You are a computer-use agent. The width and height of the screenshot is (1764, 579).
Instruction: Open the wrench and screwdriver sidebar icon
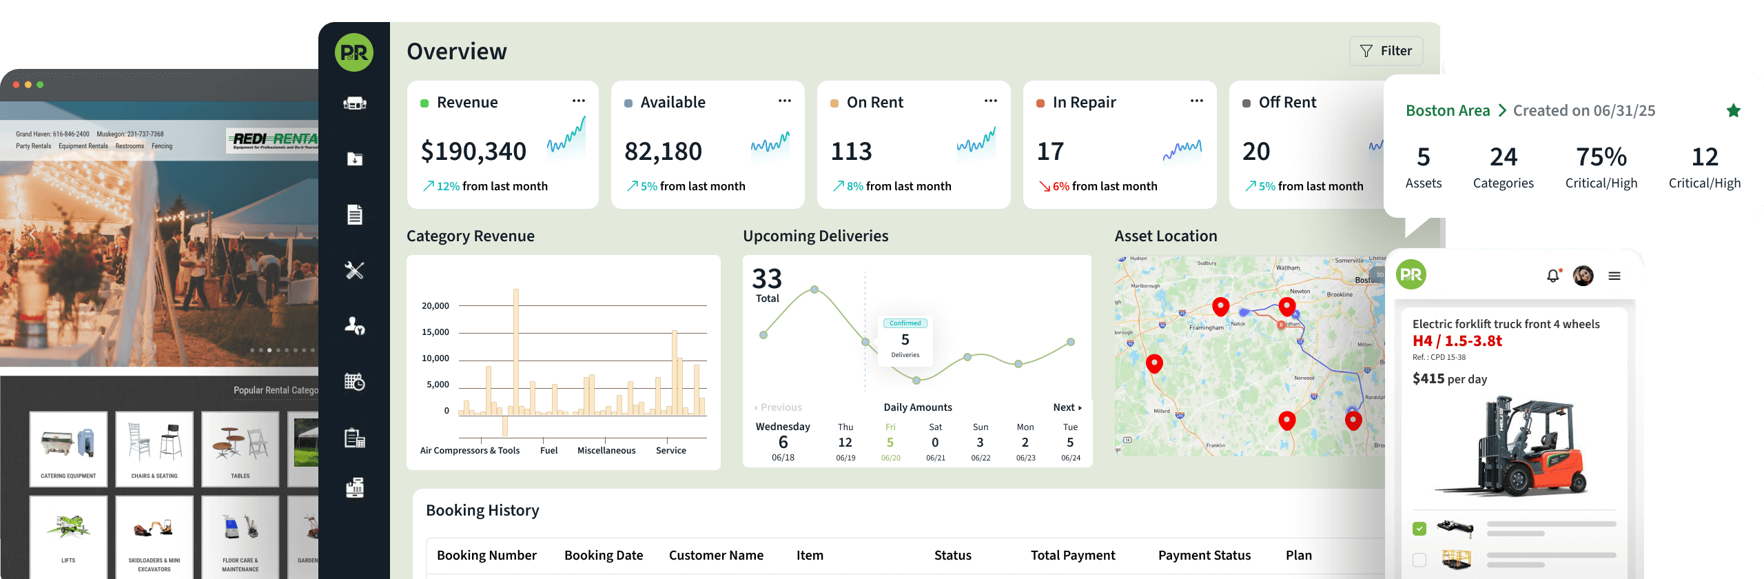click(355, 270)
